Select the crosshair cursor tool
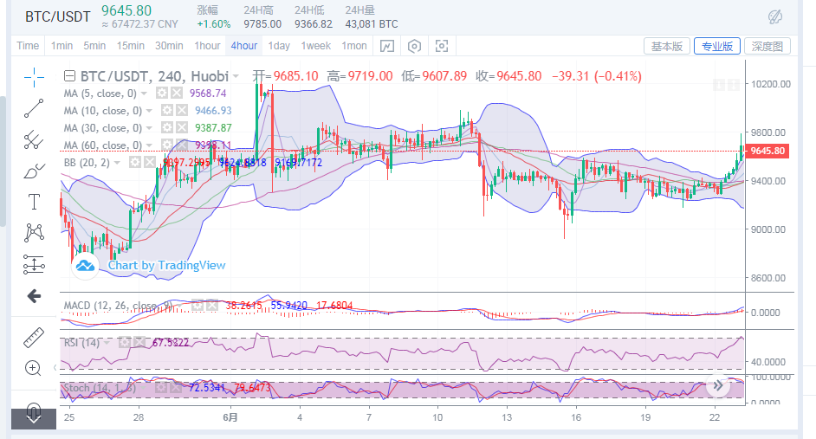This screenshot has width=816, height=439. point(34,77)
